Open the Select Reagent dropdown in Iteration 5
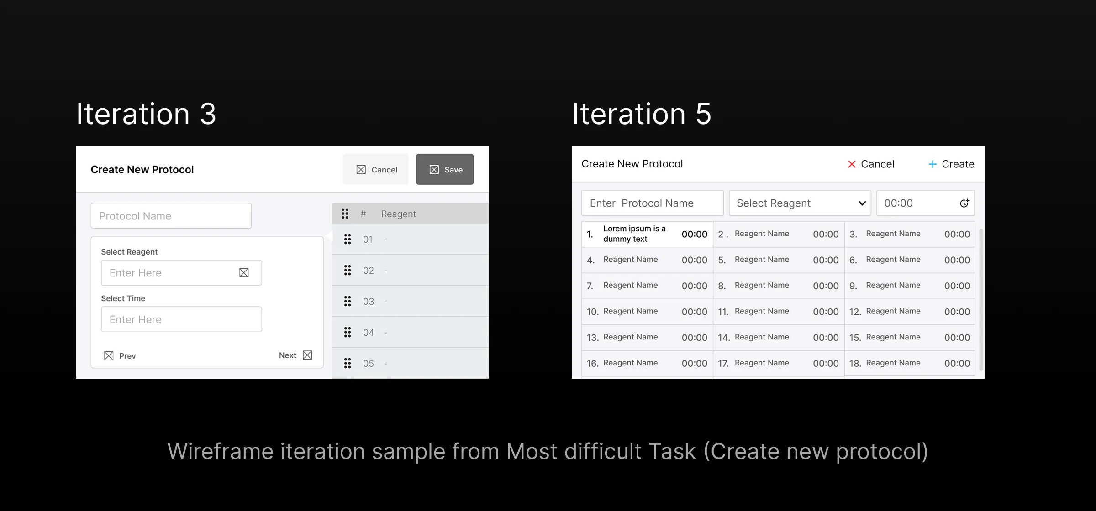Image resolution: width=1096 pixels, height=511 pixels. [x=800, y=203]
